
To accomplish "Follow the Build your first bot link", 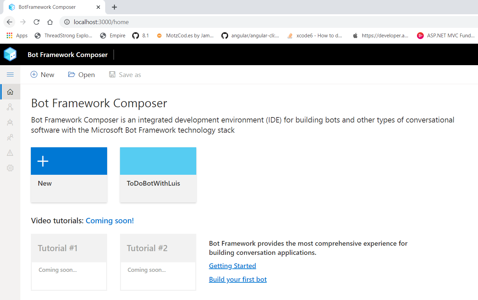I will point(238,279).
